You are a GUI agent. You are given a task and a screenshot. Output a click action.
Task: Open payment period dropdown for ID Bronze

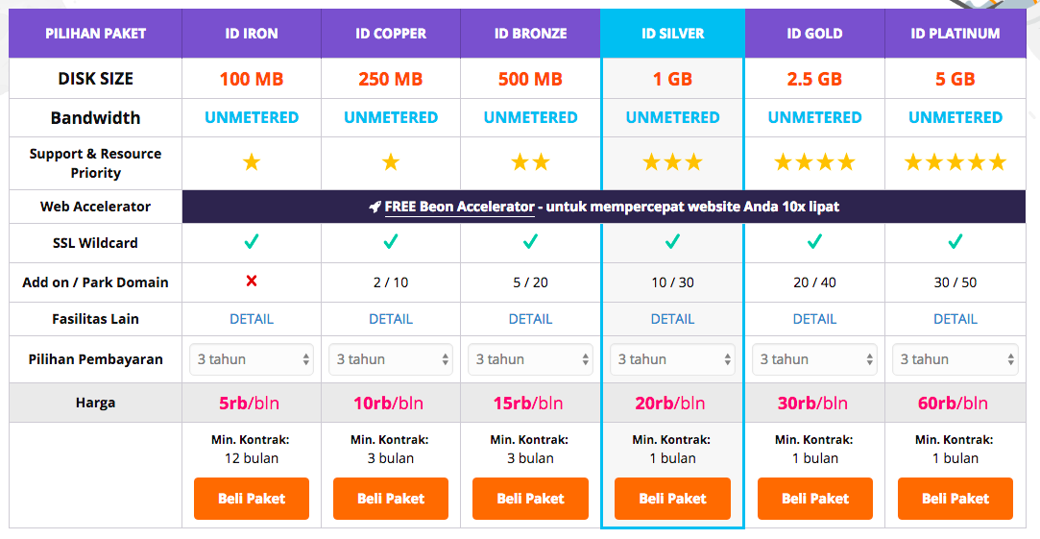pos(530,359)
